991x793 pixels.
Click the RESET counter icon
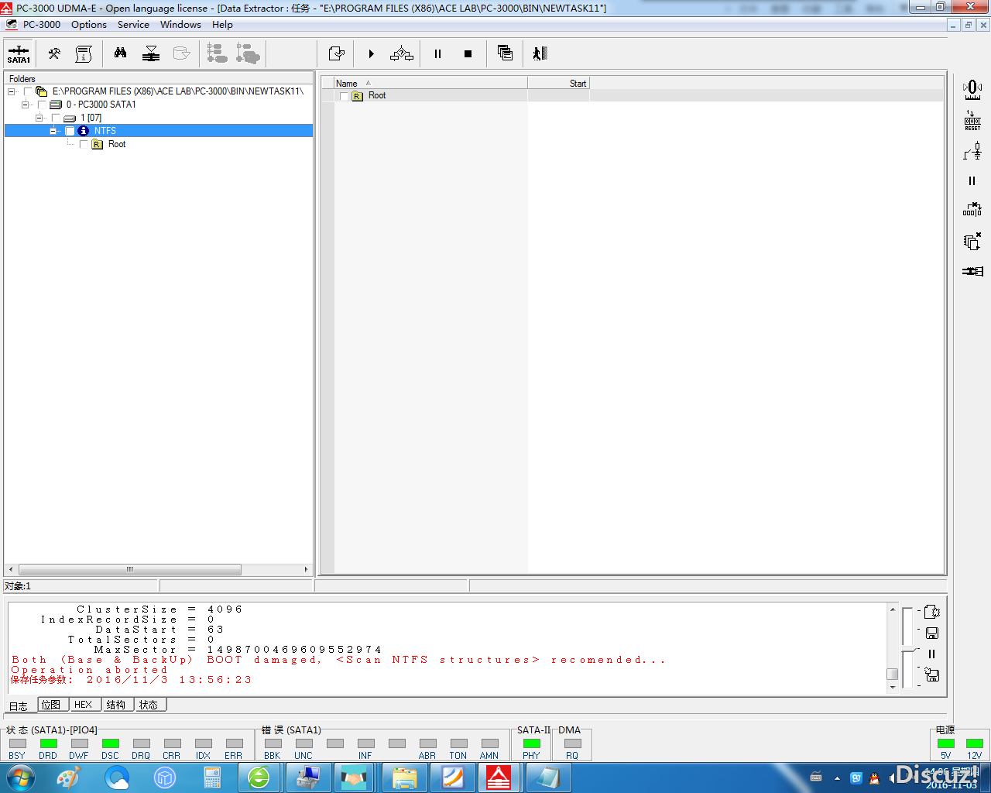pyautogui.click(x=972, y=120)
